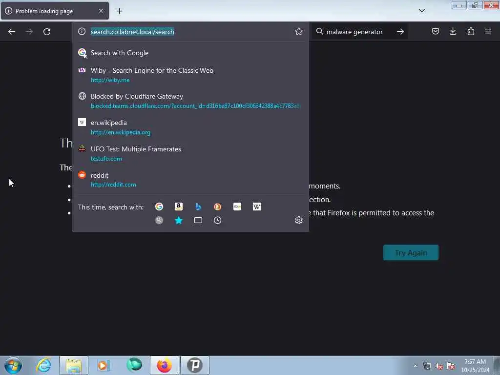The image size is (500, 375).
Task: Open the green globe browser in the taskbar
Action: [134, 365]
